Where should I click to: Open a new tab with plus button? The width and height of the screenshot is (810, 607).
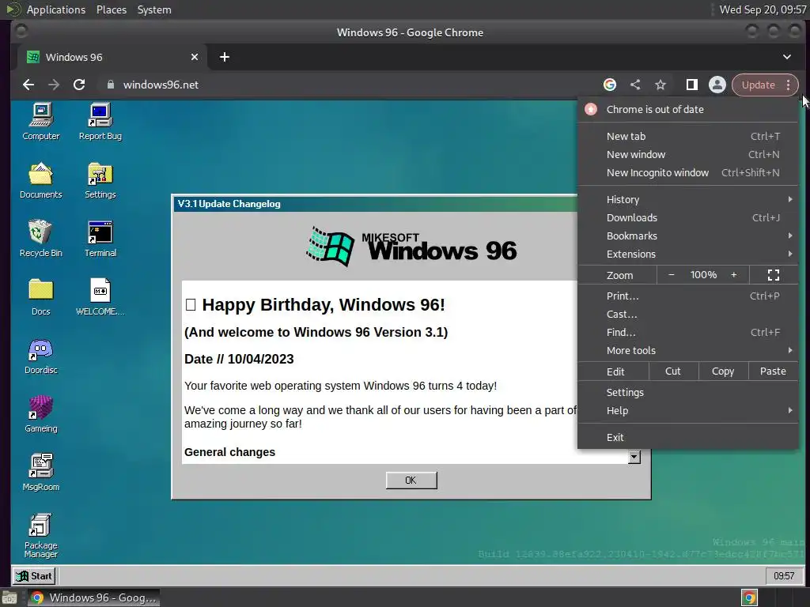point(224,57)
